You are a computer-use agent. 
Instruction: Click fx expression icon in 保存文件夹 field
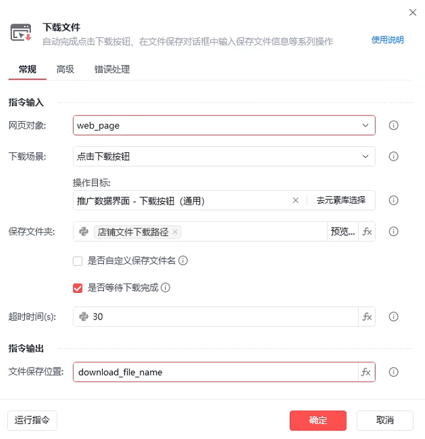[x=366, y=231]
